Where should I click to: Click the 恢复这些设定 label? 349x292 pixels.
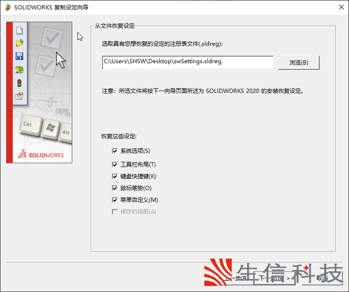pyautogui.click(x=119, y=136)
